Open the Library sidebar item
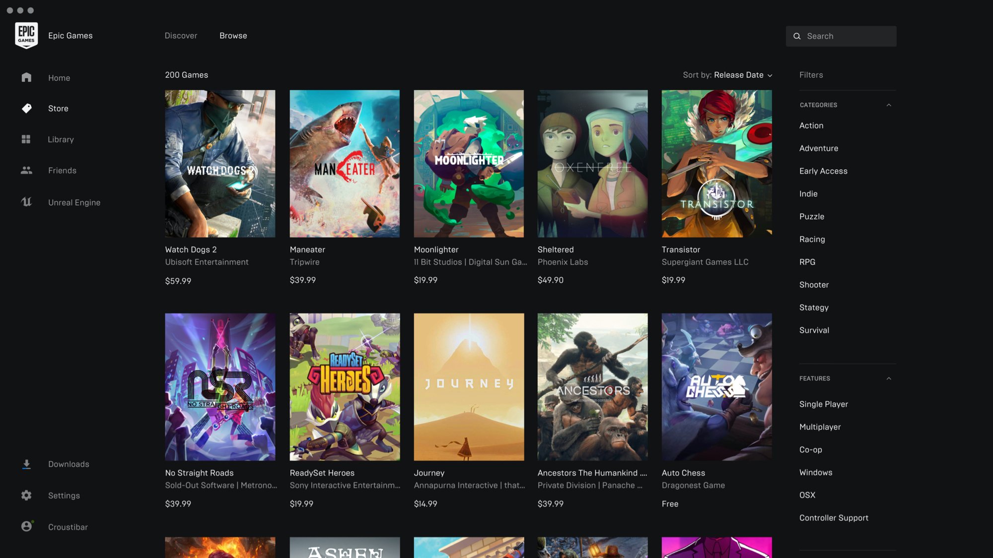The width and height of the screenshot is (993, 558). point(61,139)
